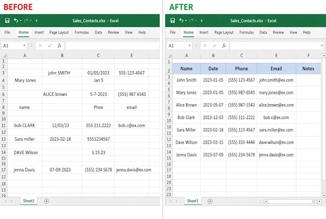
Task: Select the Home tab in BEFORE window
Action: (23, 32)
